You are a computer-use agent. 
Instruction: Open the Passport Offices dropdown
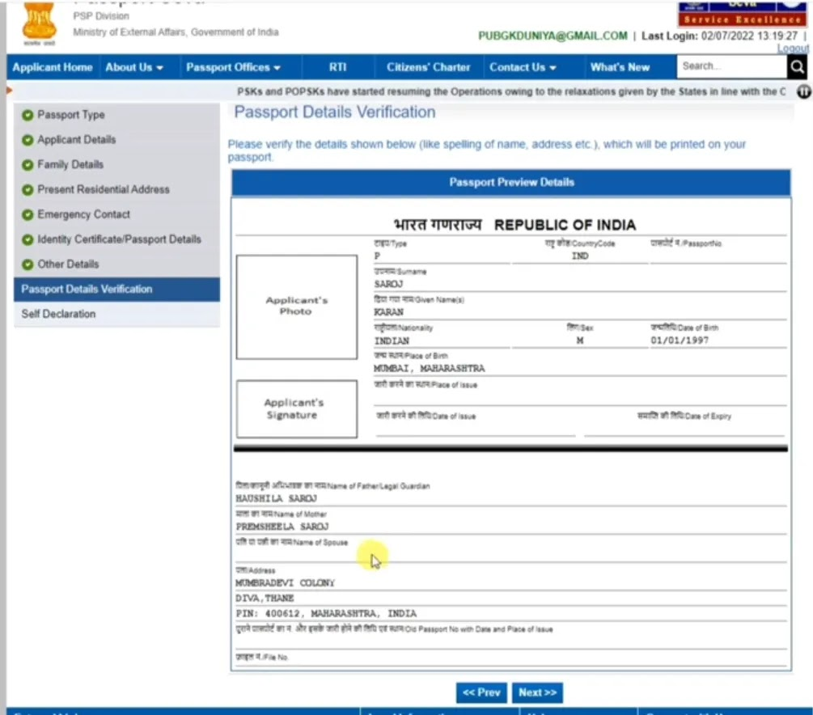(234, 66)
